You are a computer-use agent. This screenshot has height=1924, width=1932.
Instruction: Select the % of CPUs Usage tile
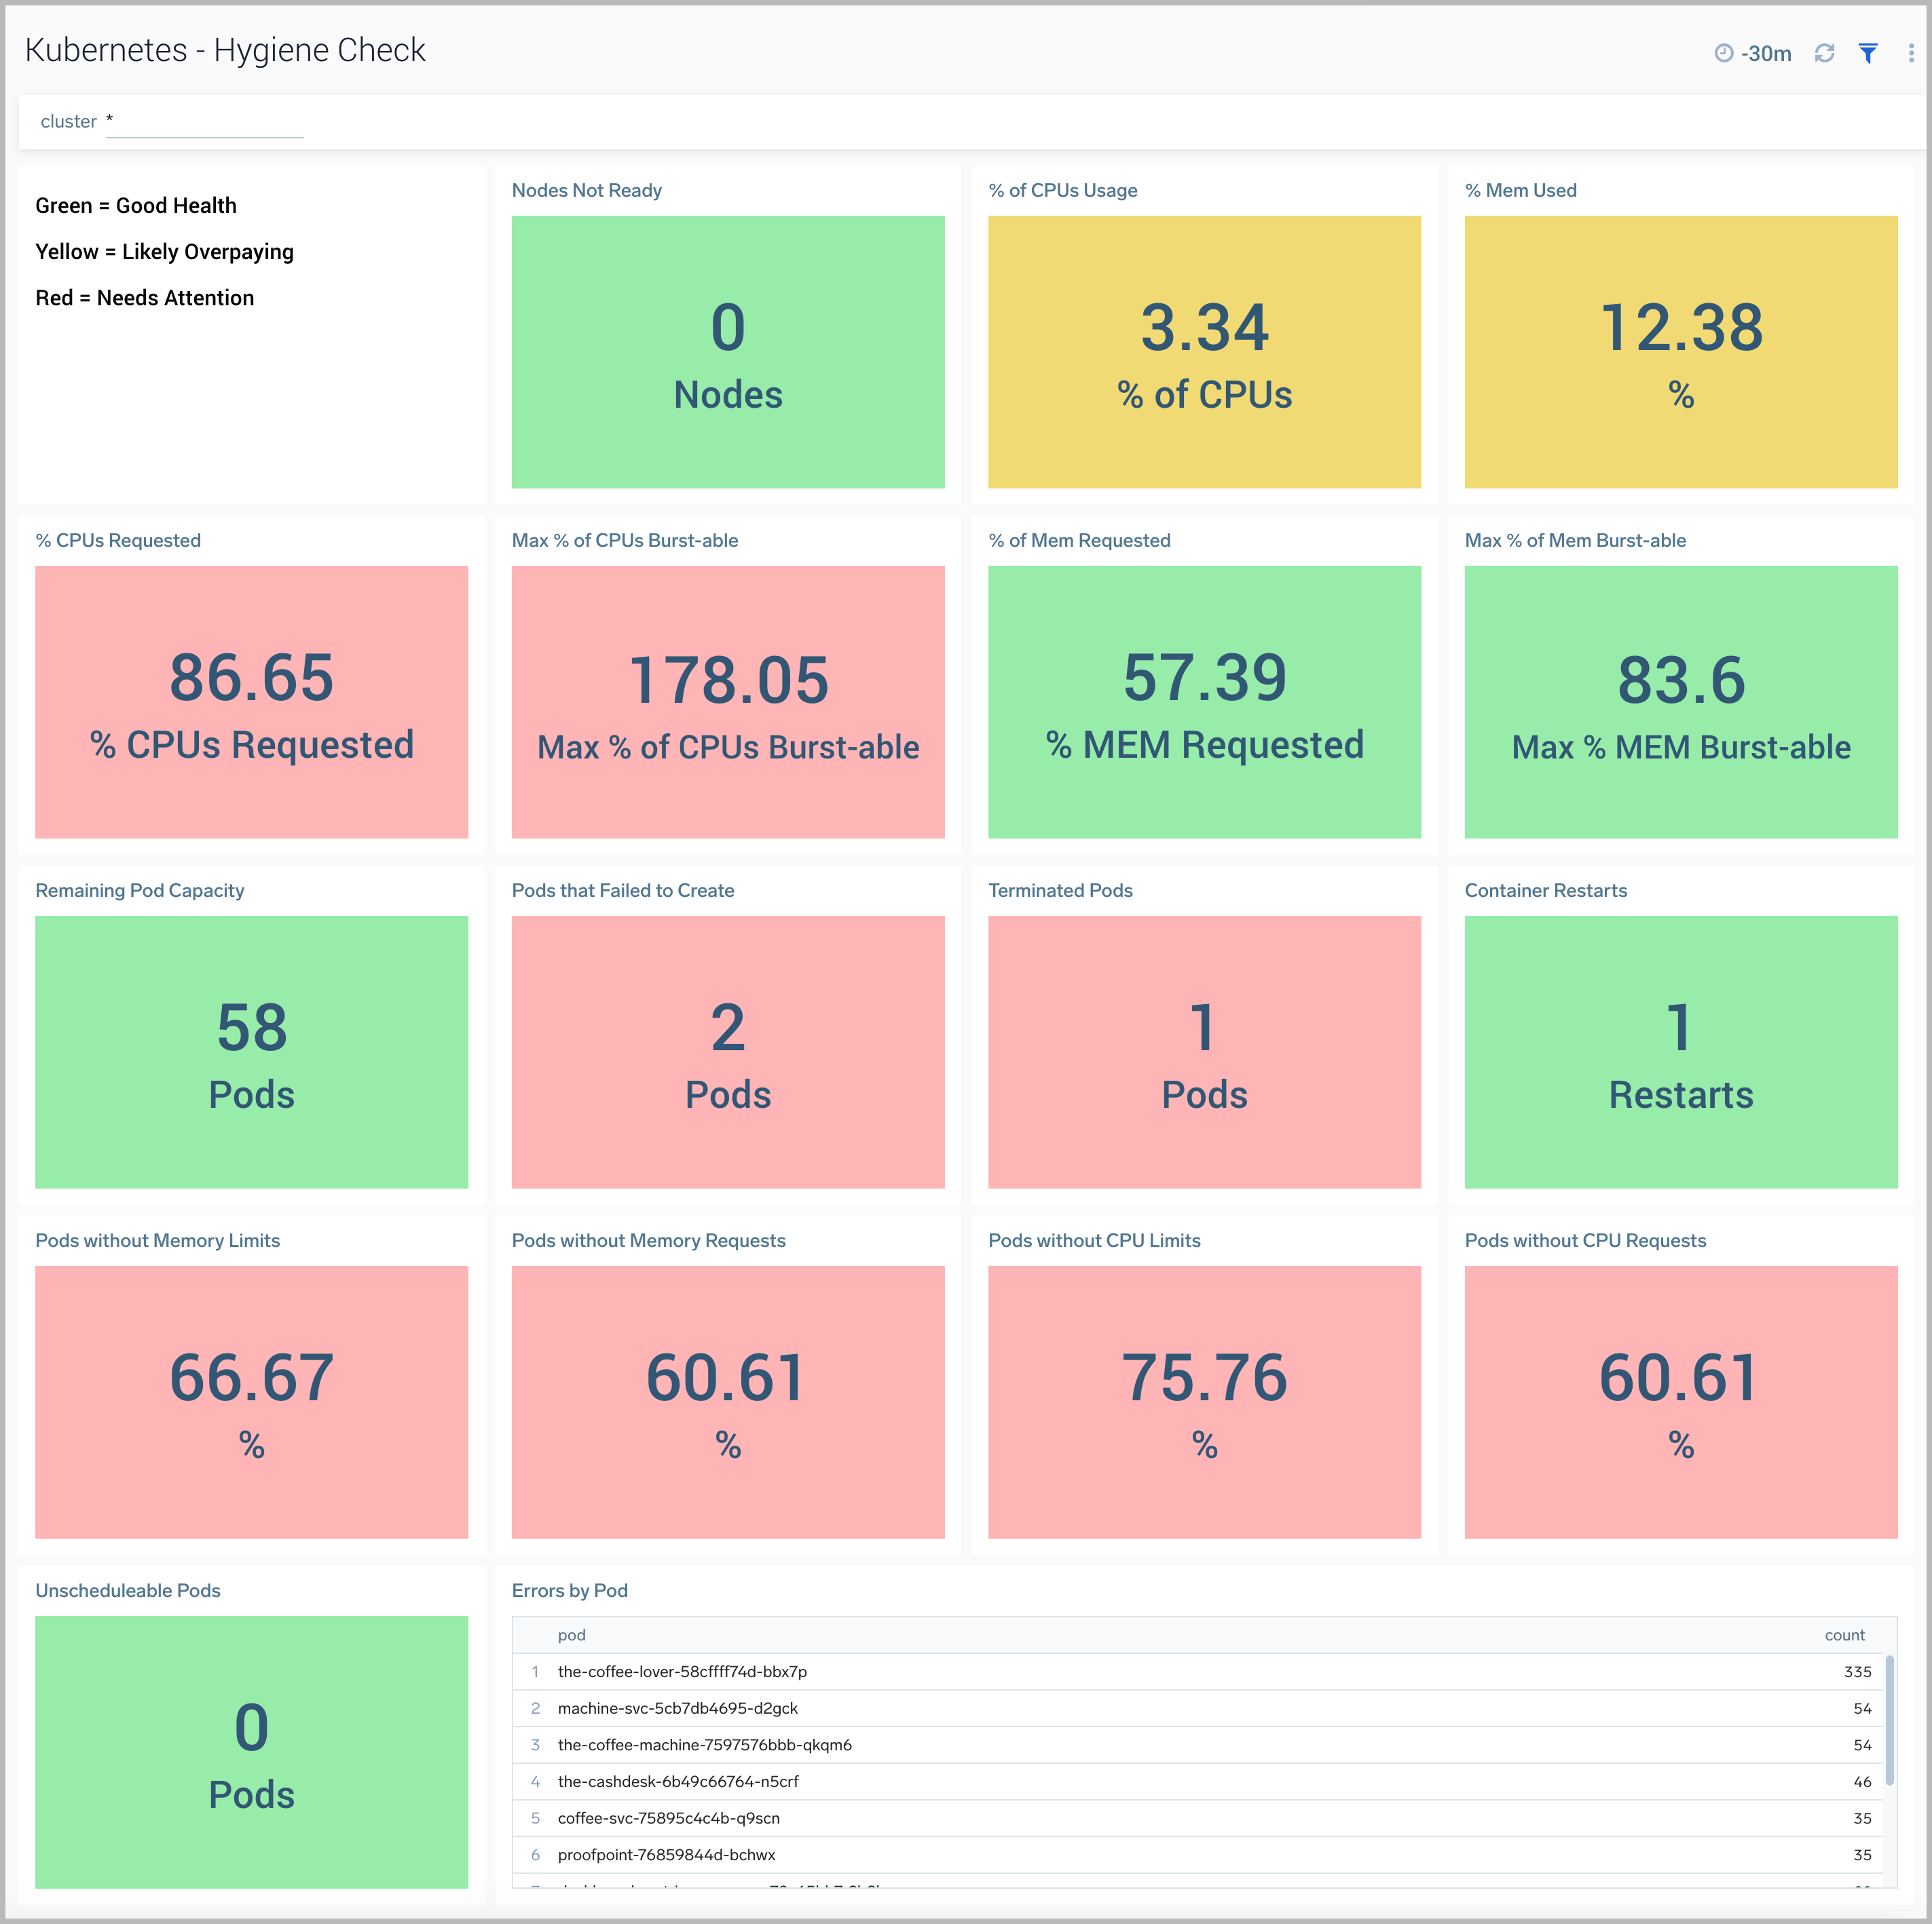click(x=1204, y=352)
